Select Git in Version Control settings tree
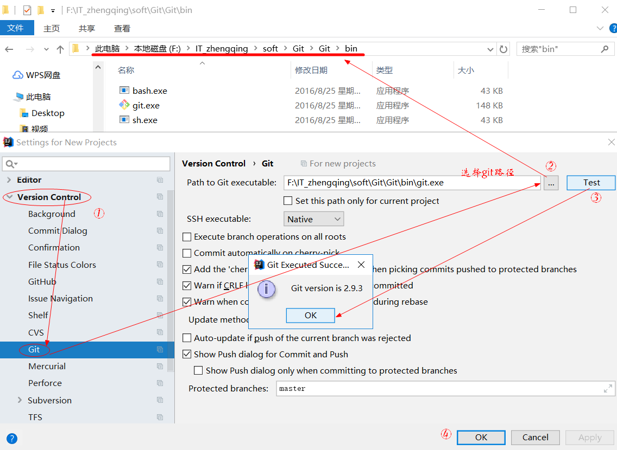Image resolution: width=617 pixels, height=450 pixels. [x=87, y=350]
